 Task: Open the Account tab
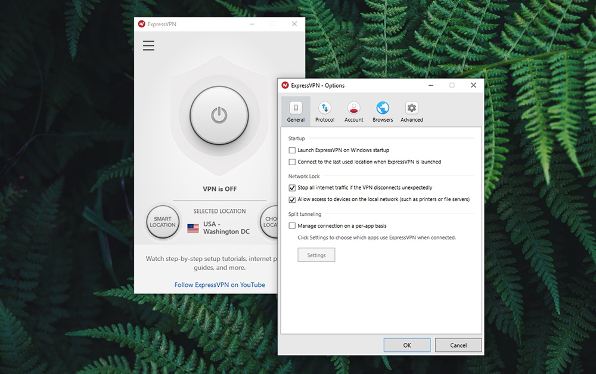(354, 111)
